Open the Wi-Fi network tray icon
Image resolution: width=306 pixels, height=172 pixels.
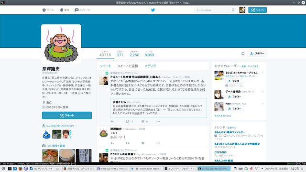(256, 169)
